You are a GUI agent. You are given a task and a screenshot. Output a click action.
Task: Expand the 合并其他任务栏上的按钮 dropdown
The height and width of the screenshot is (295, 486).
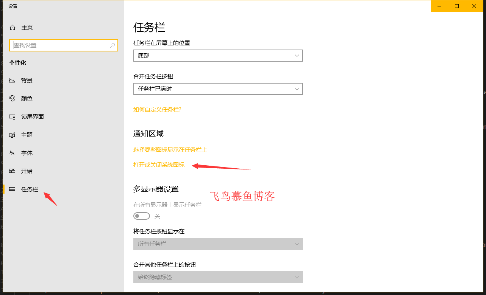218,277
